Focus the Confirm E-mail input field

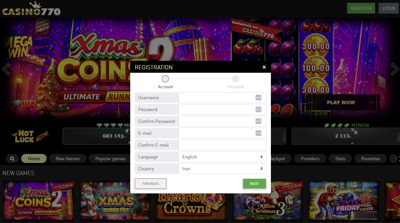click(x=222, y=145)
